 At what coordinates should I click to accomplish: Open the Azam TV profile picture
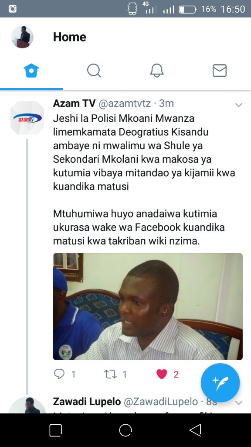(x=27, y=118)
